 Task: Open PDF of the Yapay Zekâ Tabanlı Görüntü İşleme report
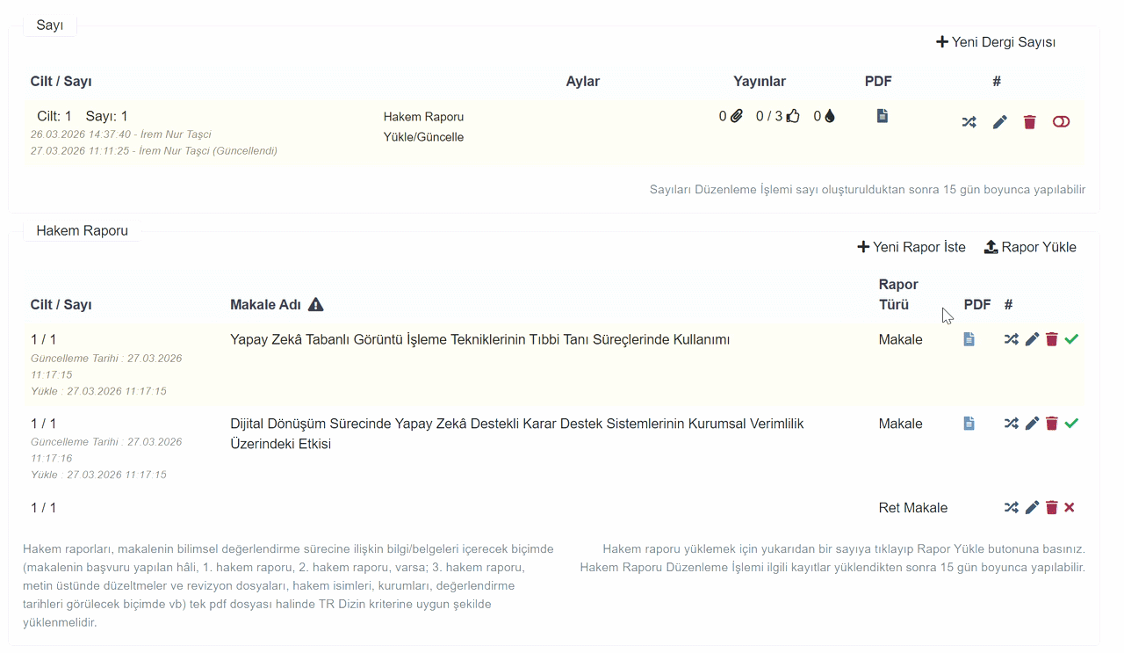point(969,339)
